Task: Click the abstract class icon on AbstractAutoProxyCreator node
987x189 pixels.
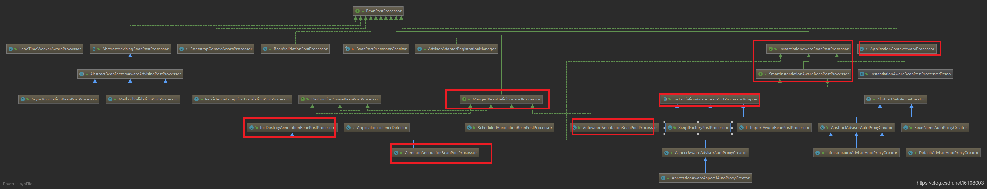Action: coord(869,99)
